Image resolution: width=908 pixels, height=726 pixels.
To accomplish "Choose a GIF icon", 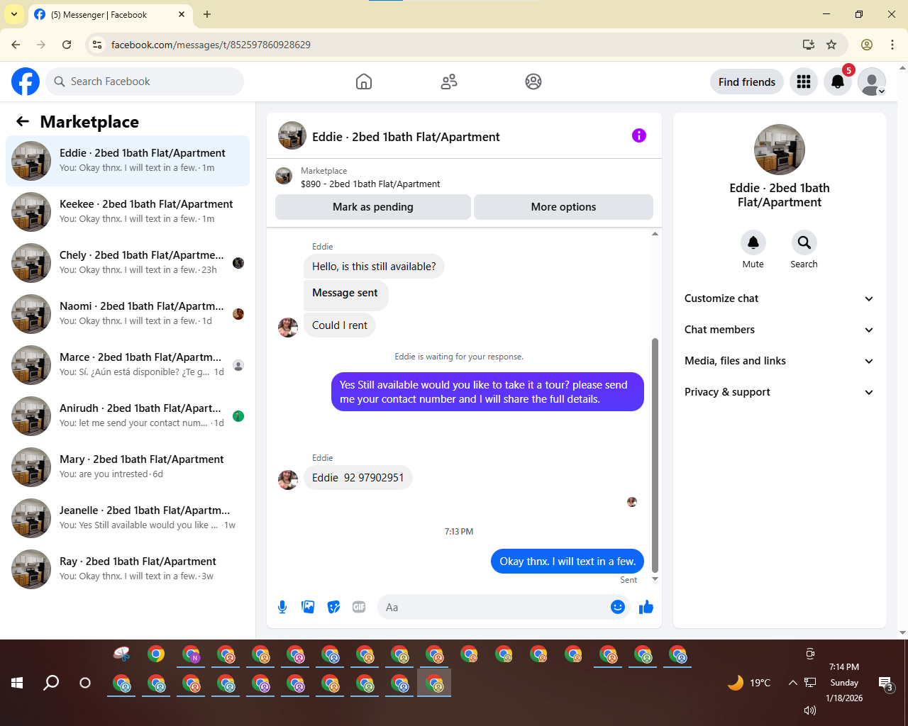I will click(359, 607).
